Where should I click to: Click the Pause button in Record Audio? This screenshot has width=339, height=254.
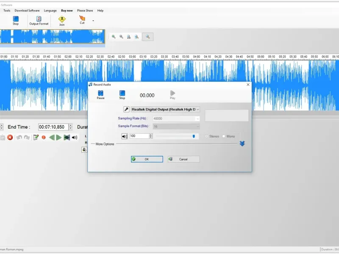point(100,94)
